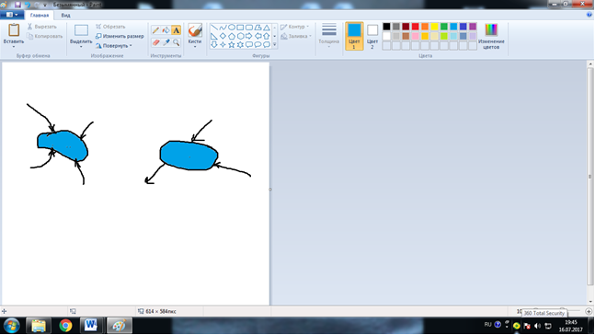
Task: Select the Pencil tool
Action: 155,30
